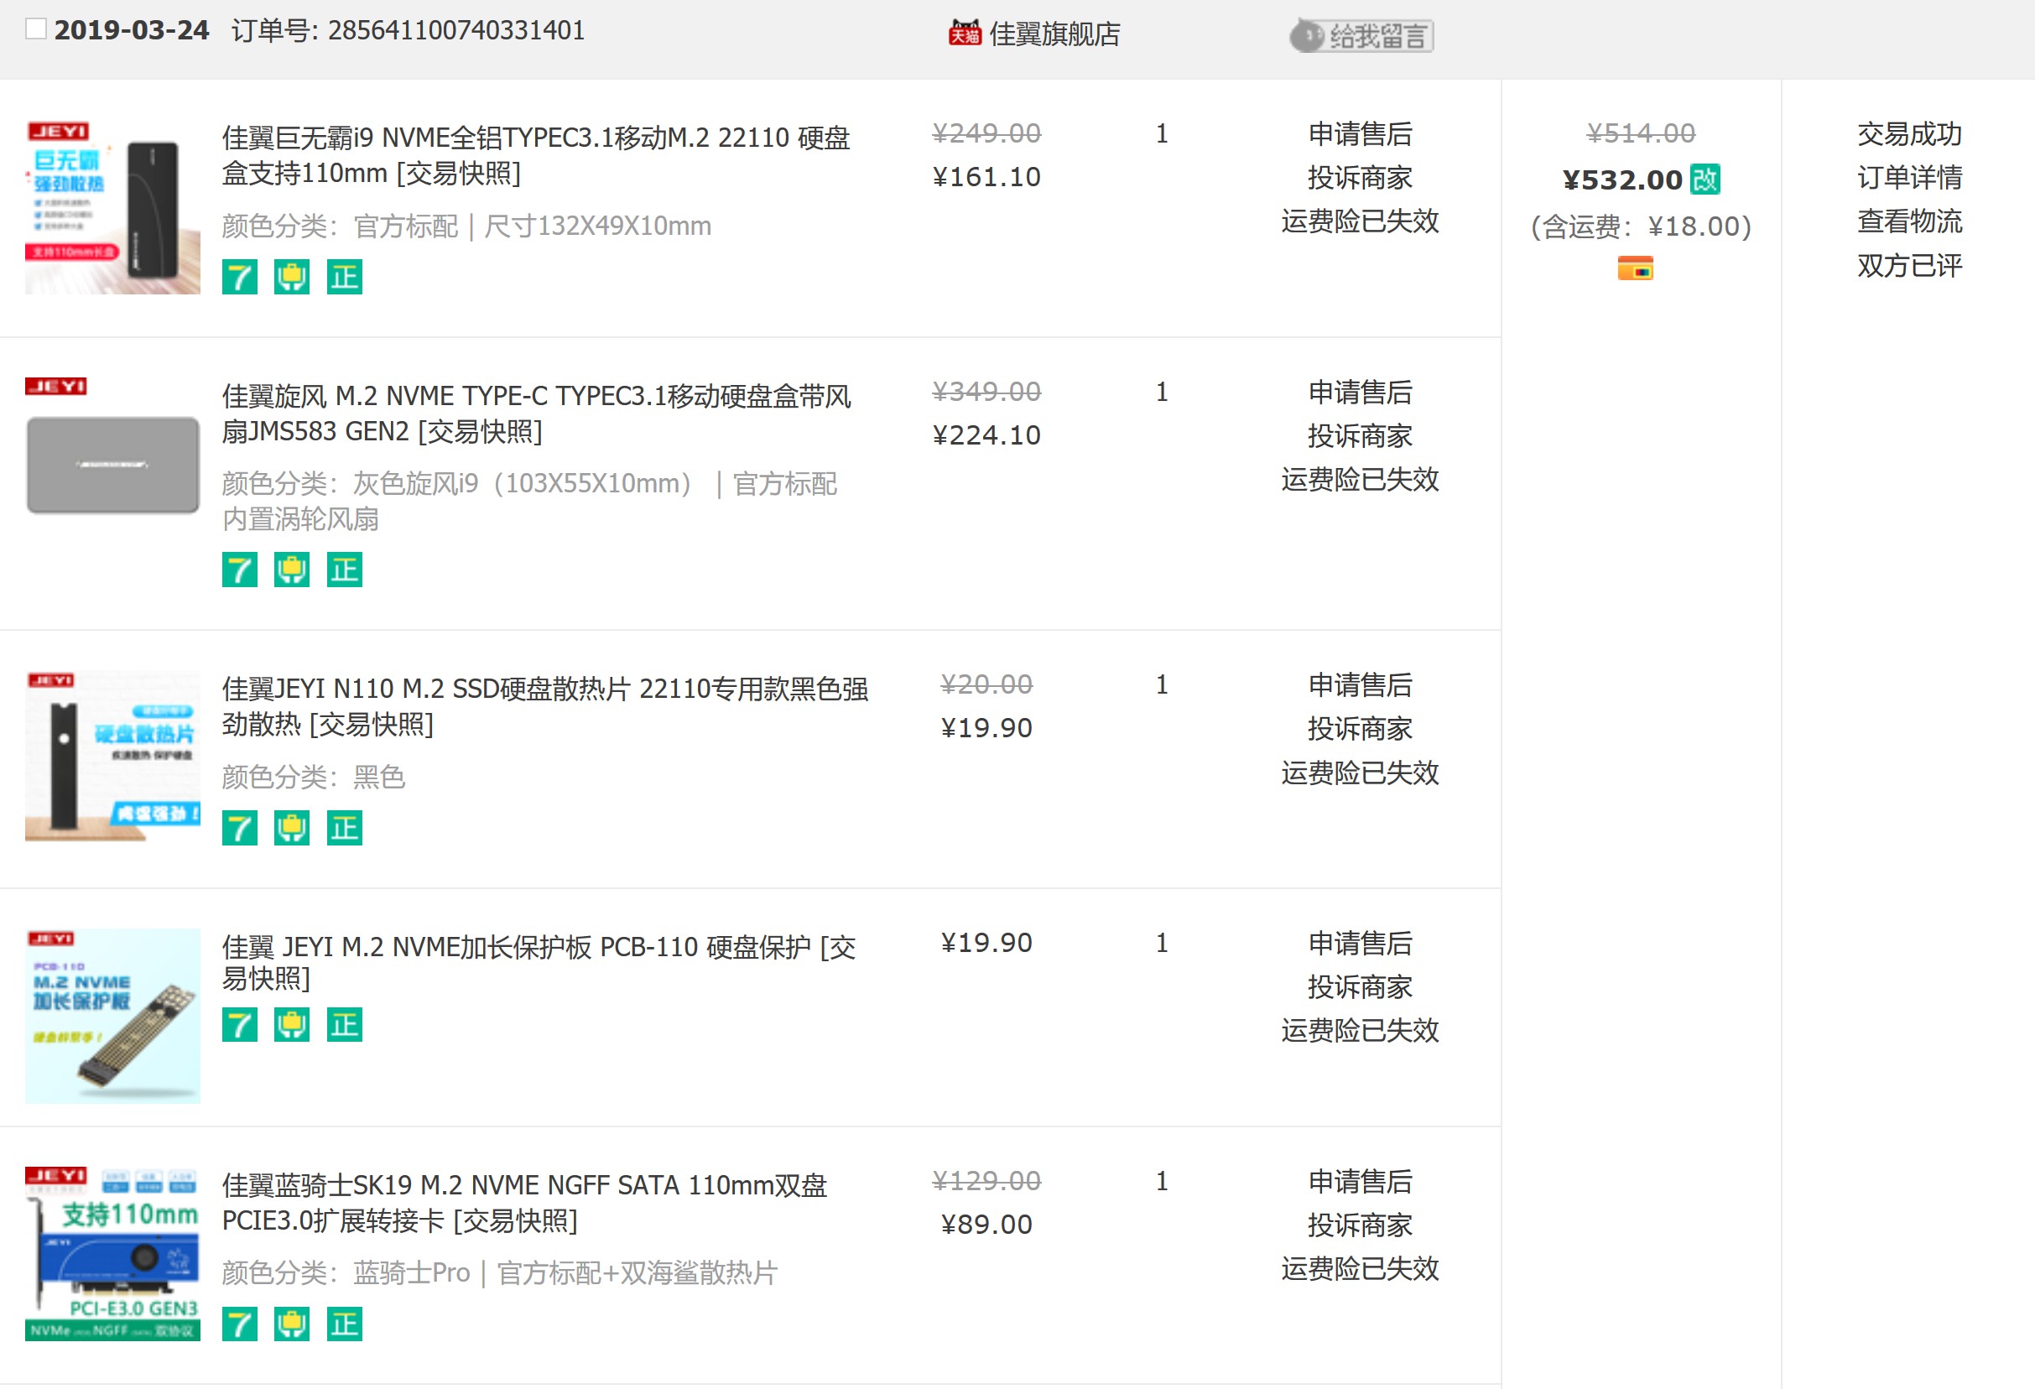The height and width of the screenshot is (1389, 2035).
Task: Click the 正 genuine icon for 旋风 item
Action: point(344,570)
